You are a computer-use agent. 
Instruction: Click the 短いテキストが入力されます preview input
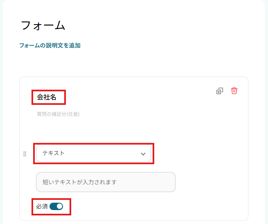point(106,182)
